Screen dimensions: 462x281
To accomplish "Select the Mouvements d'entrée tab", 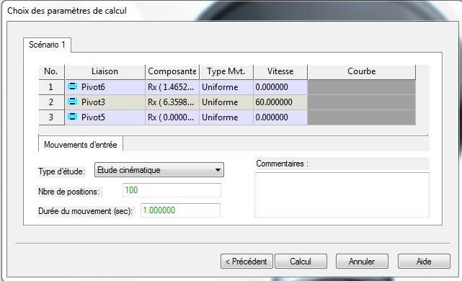I will [81, 145].
